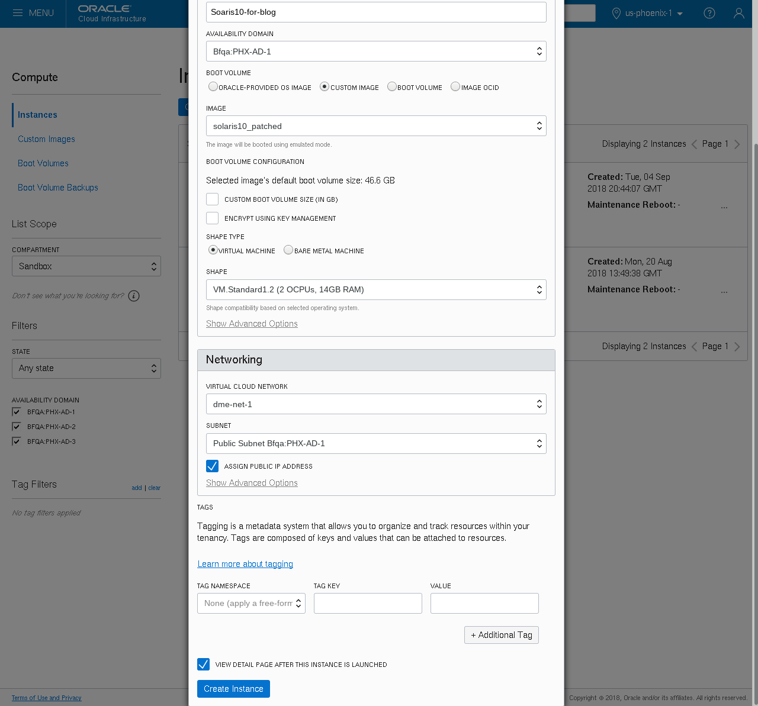Open the help question mark icon
Image resolution: width=758 pixels, height=706 pixels.
[x=709, y=13]
